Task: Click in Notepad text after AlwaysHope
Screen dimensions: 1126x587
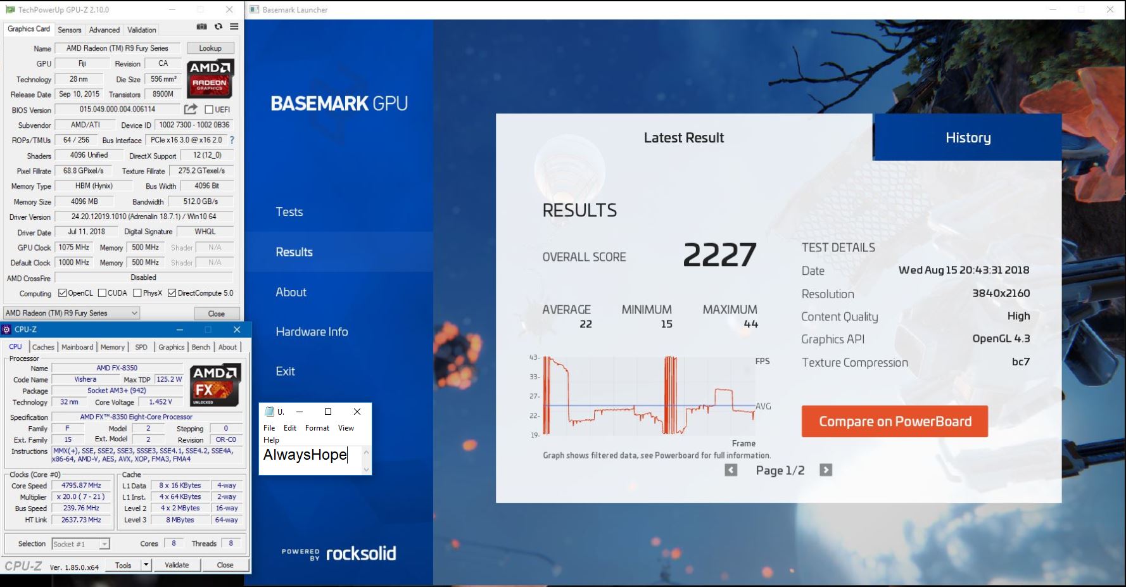Action: click(x=348, y=455)
